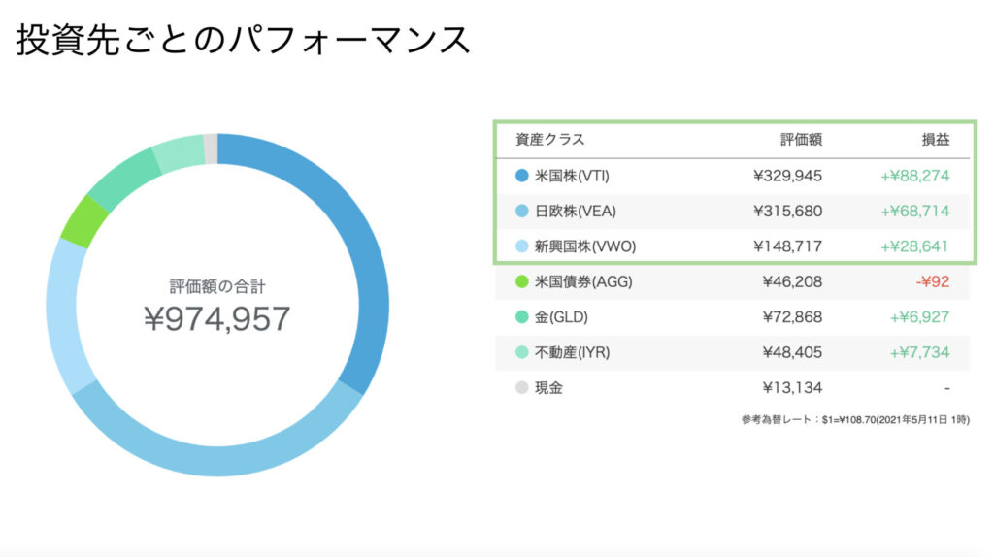Click the ¥974,957 total in the donut
The width and height of the screenshot is (994, 557).
pos(216,319)
